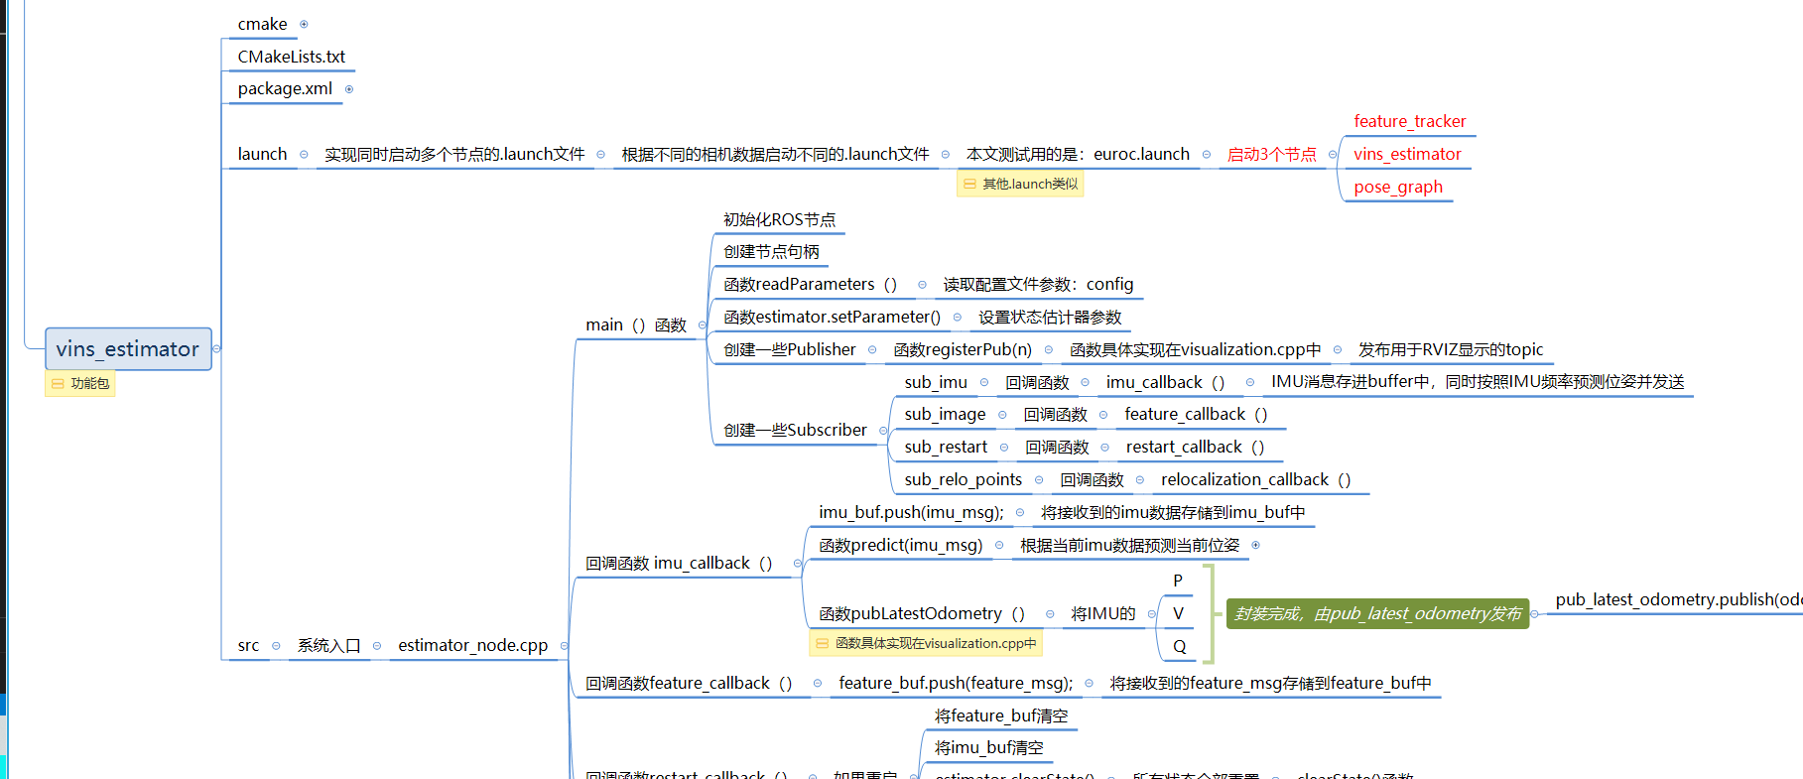Click the note icon on the 功能包 label
1803x779 pixels.
58,384
